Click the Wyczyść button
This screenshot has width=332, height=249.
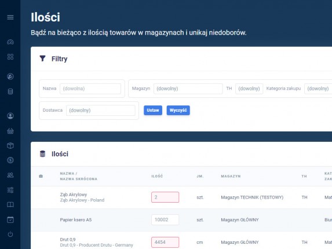coord(178,111)
